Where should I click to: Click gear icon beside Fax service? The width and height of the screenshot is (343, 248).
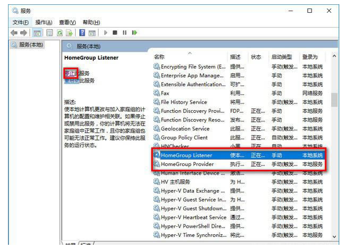click(x=157, y=93)
